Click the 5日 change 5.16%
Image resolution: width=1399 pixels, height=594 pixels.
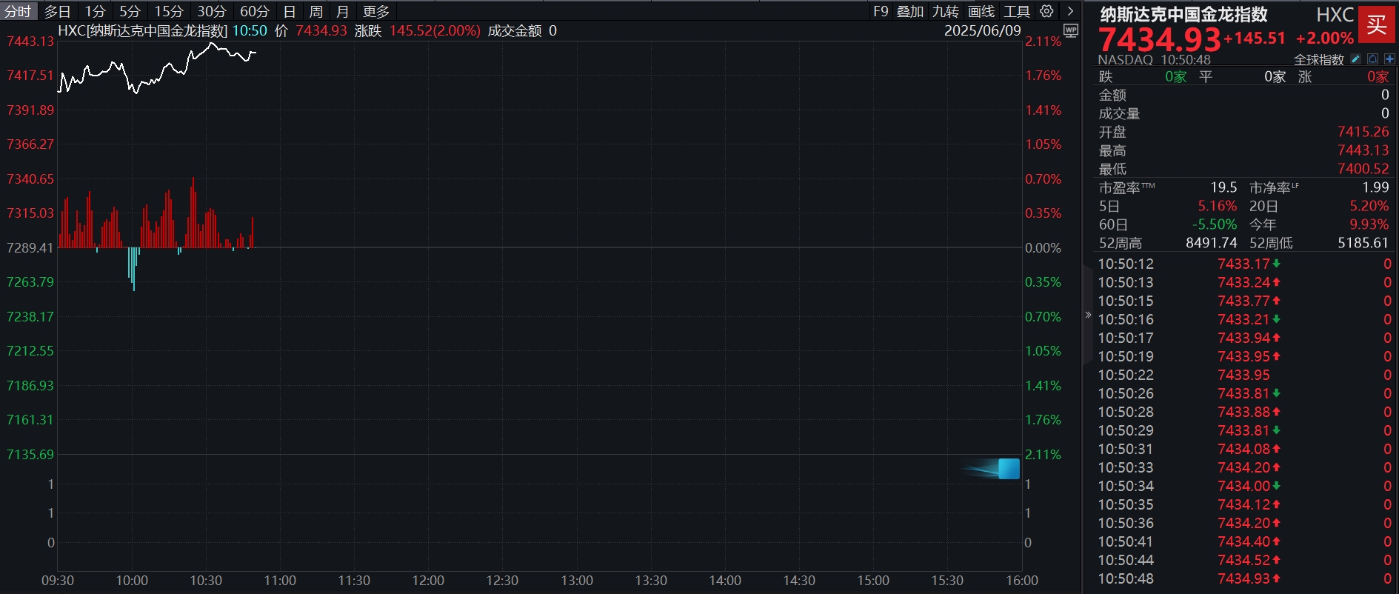[1218, 206]
